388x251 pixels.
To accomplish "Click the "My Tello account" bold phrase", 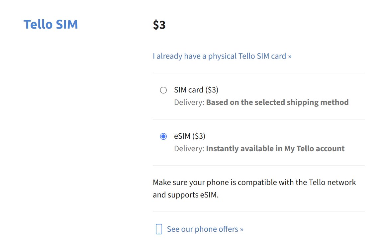I will (x=314, y=149).
